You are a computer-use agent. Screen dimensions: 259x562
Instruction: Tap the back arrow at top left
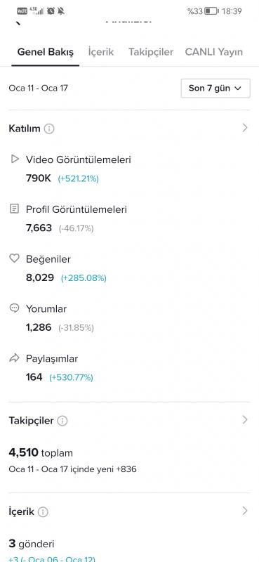(18, 22)
